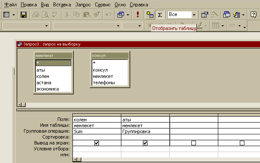Click the Paste clipboard icon

[x=86, y=15]
